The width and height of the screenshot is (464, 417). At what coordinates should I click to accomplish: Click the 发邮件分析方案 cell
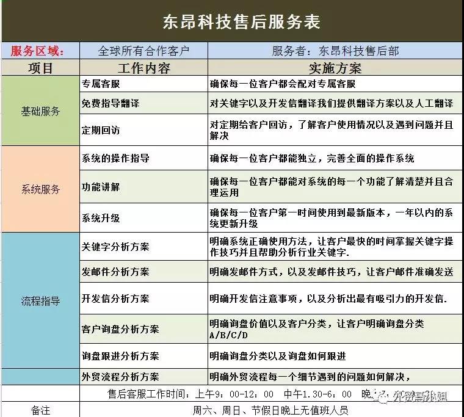(143, 272)
